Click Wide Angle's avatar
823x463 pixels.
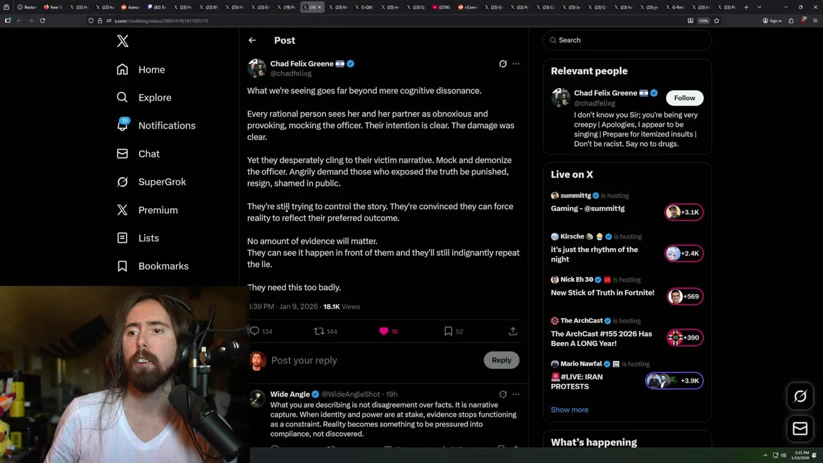click(x=257, y=399)
